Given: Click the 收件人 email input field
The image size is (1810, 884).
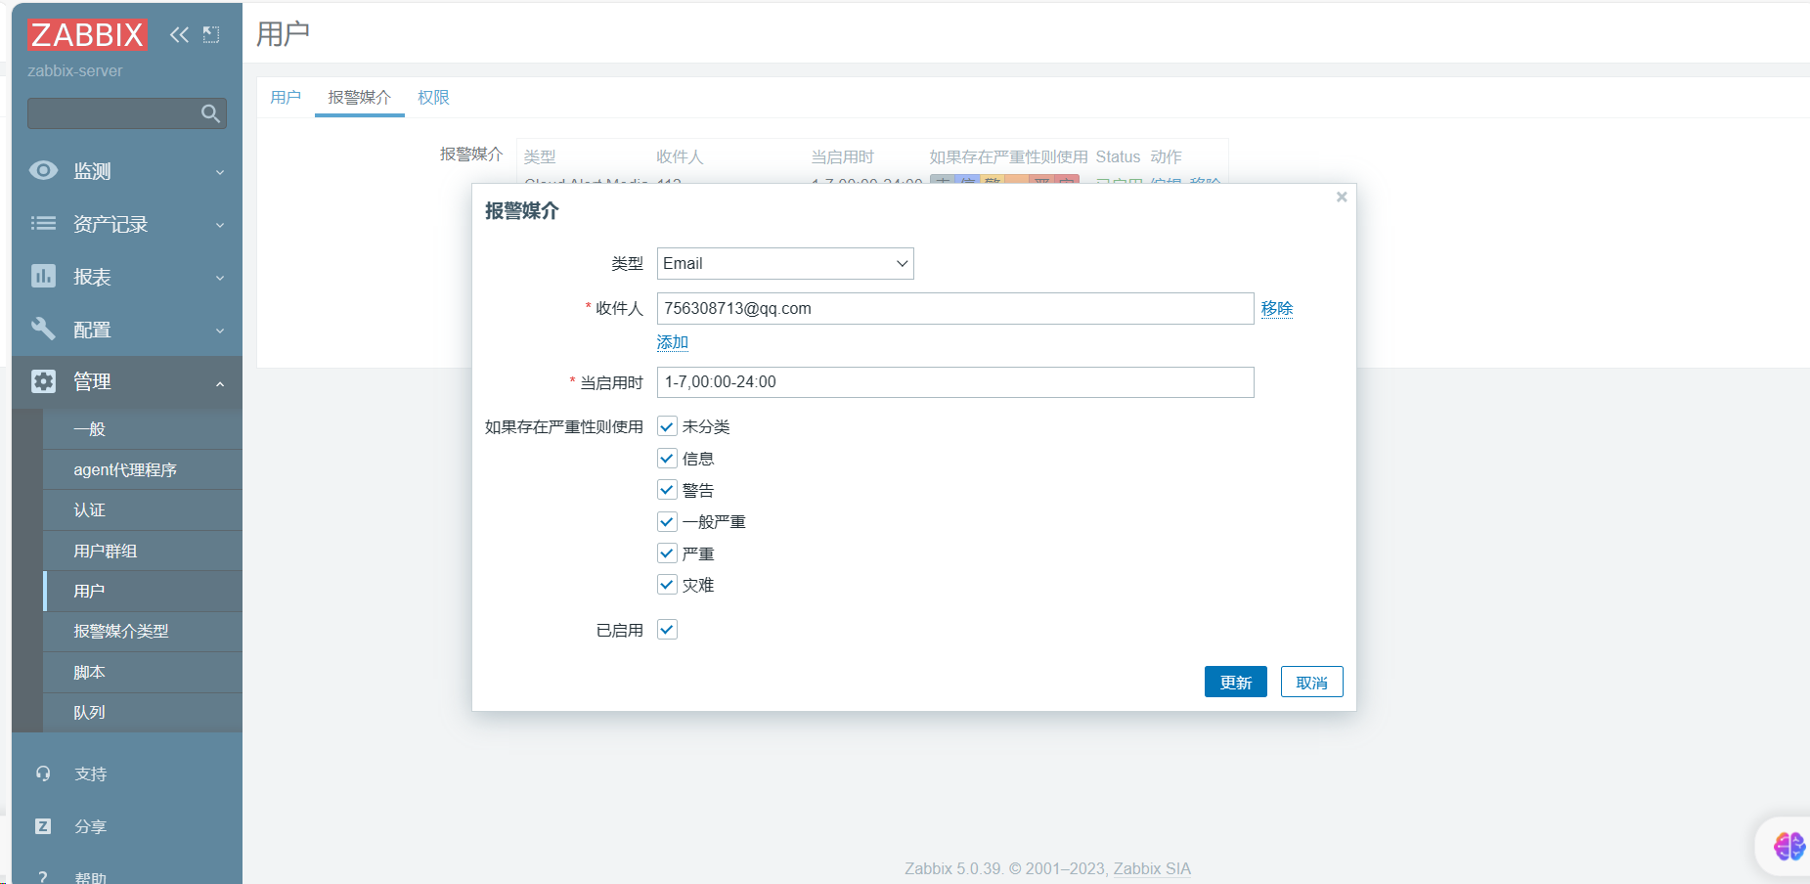Looking at the screenshot, I should [x=955, y=308].
